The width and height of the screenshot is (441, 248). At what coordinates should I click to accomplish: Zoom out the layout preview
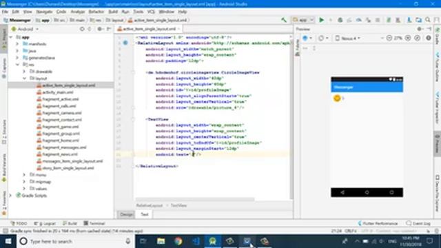[389, 38]
